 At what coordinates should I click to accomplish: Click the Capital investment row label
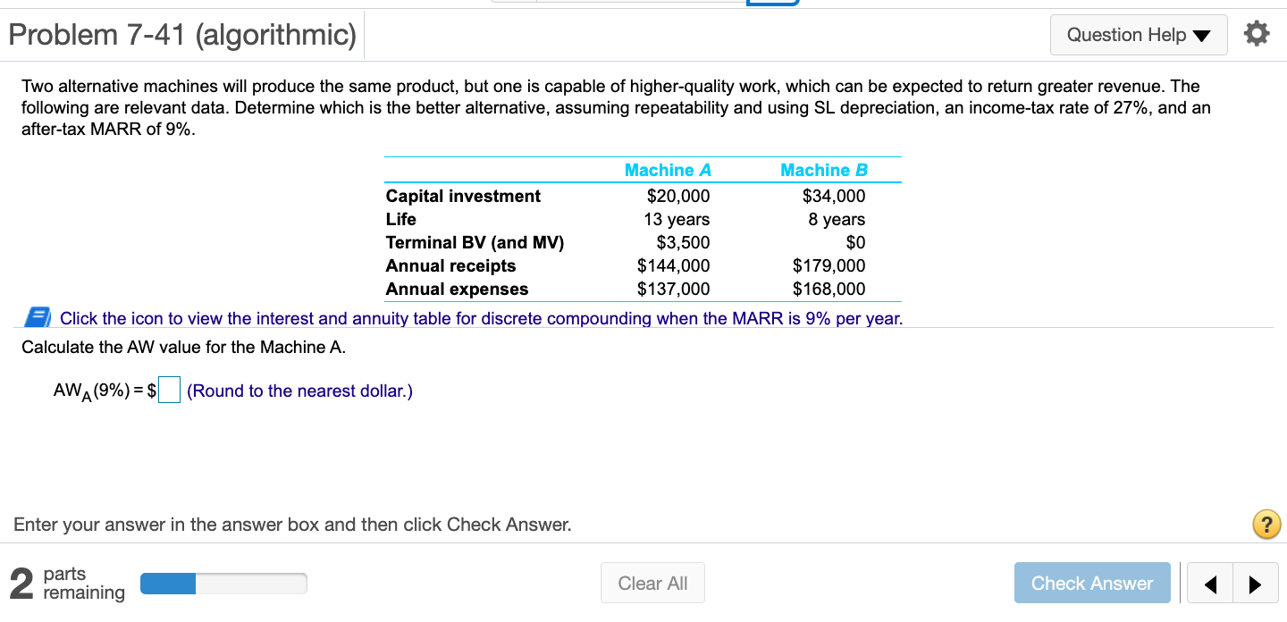click(463, 196)
